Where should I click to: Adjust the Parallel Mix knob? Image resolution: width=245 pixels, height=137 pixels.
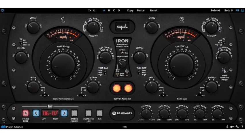coord(218,114)
